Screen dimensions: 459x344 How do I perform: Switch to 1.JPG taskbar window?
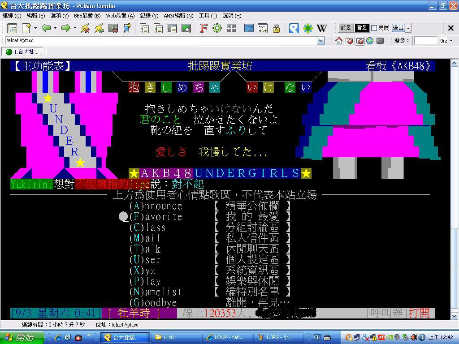(279, 338)
